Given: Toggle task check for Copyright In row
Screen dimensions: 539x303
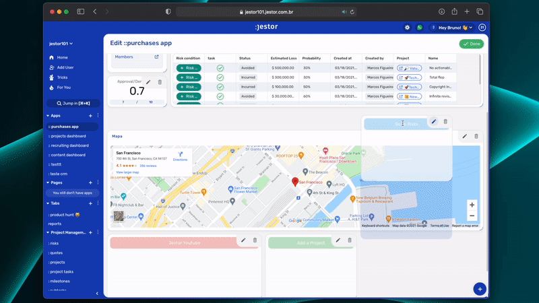Looking at the screenshot, I should click(x=220, y=87).
